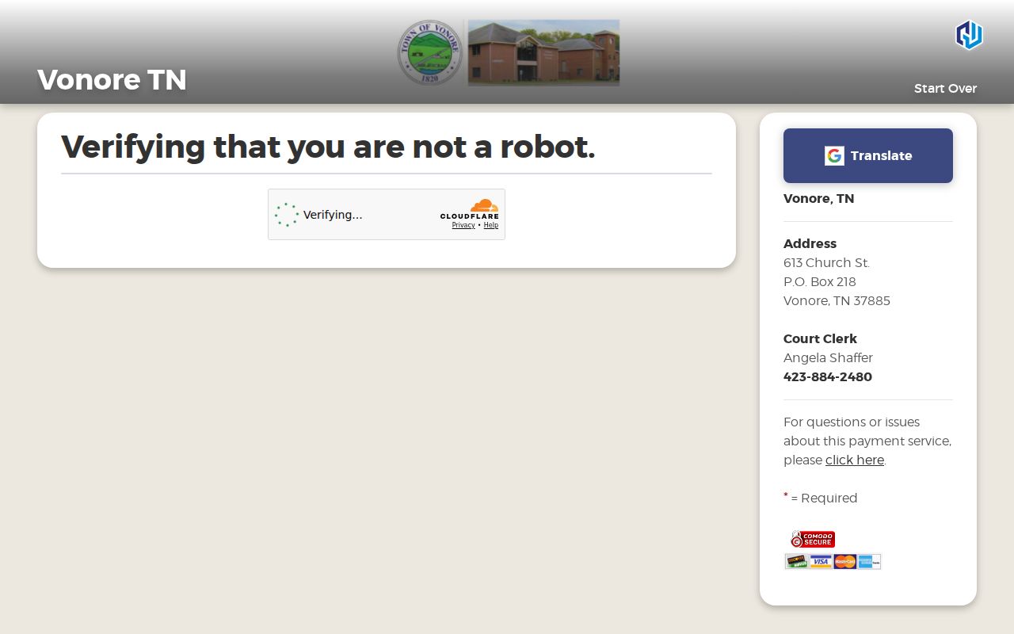Screen dimensions: 1014x634
Task: Open Cloudflare Help link
Action: tap(491, 225)
